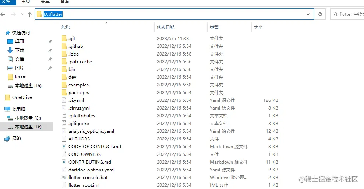Click the .gitattributes file icon
The width and height of the screenshot is (364, 189).
(x=64, y=115)
